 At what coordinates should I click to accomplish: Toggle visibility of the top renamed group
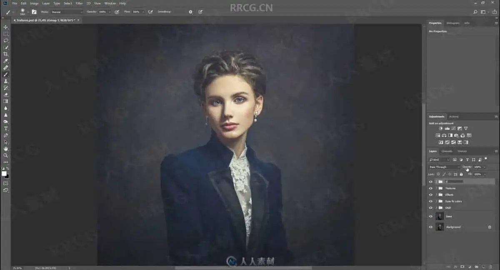click(431, 182)
